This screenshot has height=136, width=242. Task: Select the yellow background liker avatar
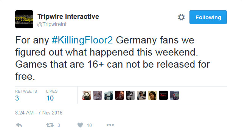click(x=152, y=95)
